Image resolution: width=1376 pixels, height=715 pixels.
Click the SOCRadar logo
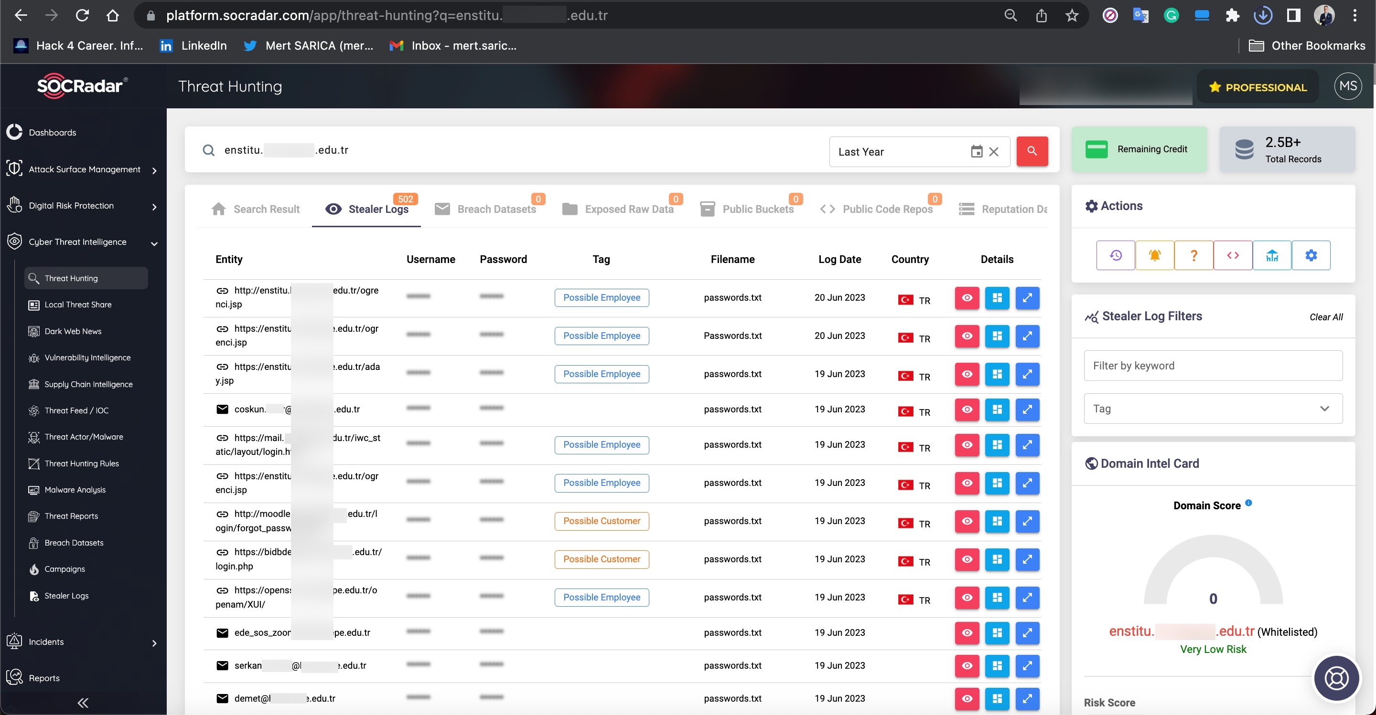tap(82, 85)
